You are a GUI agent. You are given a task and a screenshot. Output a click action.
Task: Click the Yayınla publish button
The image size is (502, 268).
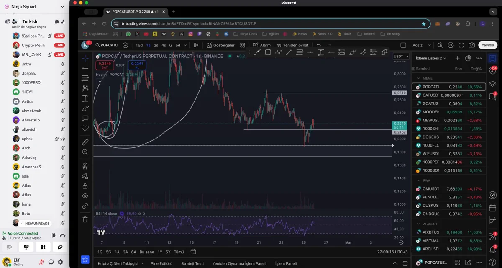488,45
